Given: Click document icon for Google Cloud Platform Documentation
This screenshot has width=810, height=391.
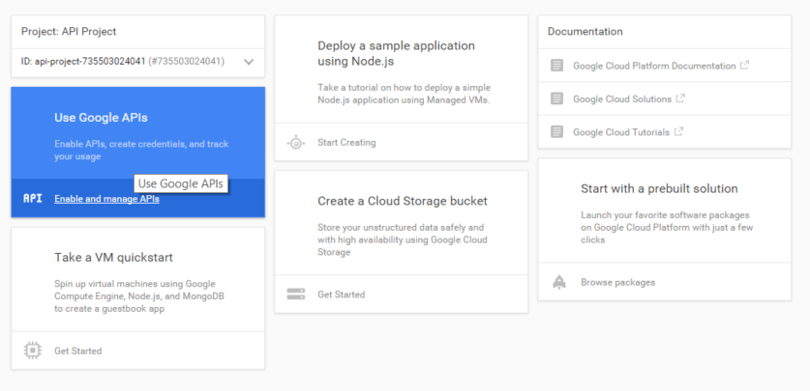Looking at the screenshot, I should (x=556, y=66).
